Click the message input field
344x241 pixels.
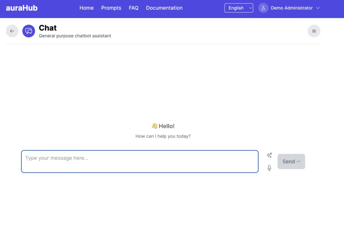(140, 161)
